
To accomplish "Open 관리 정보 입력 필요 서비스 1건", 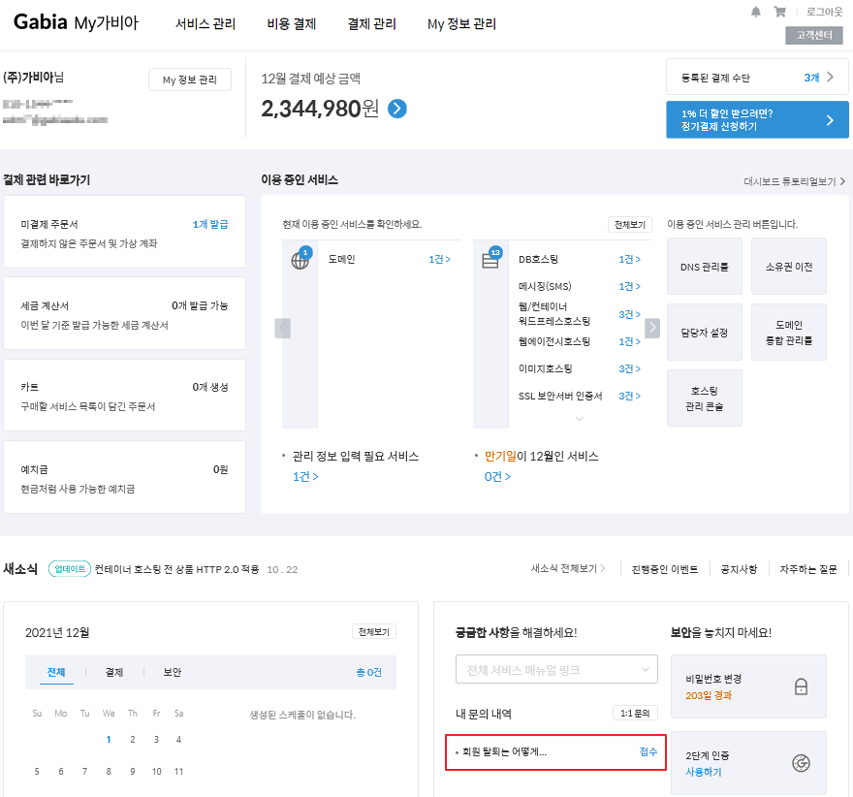I will 305,477.
